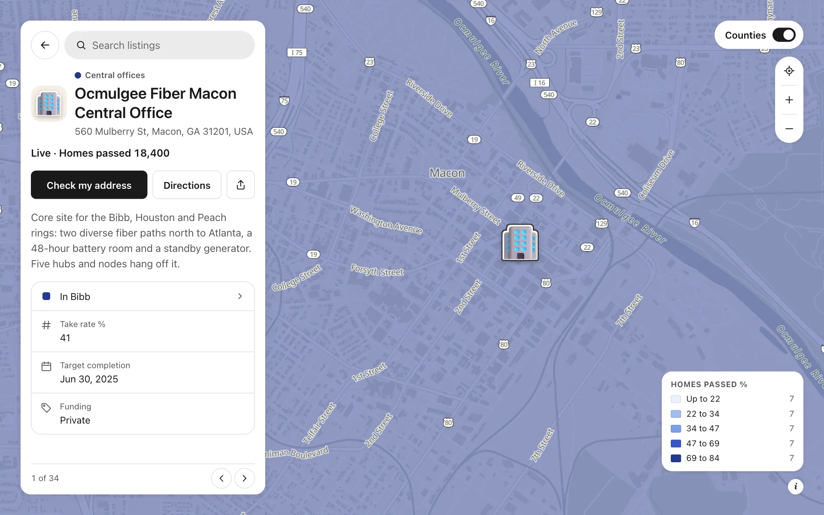Click the central office building thumbnail

coord(49,103)
